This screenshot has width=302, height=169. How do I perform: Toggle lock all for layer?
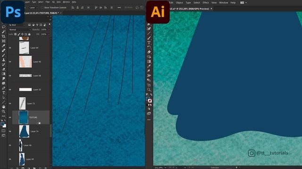(x=29, y=34)
